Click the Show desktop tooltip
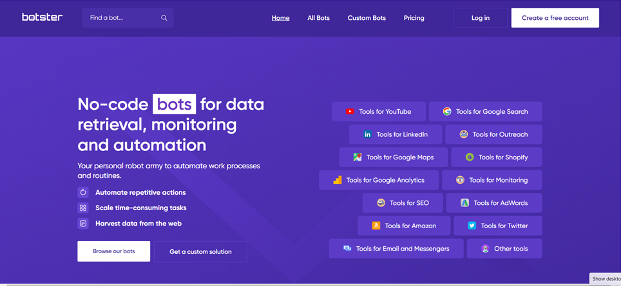Screen dimensions: 621x286 click(606, 279)
